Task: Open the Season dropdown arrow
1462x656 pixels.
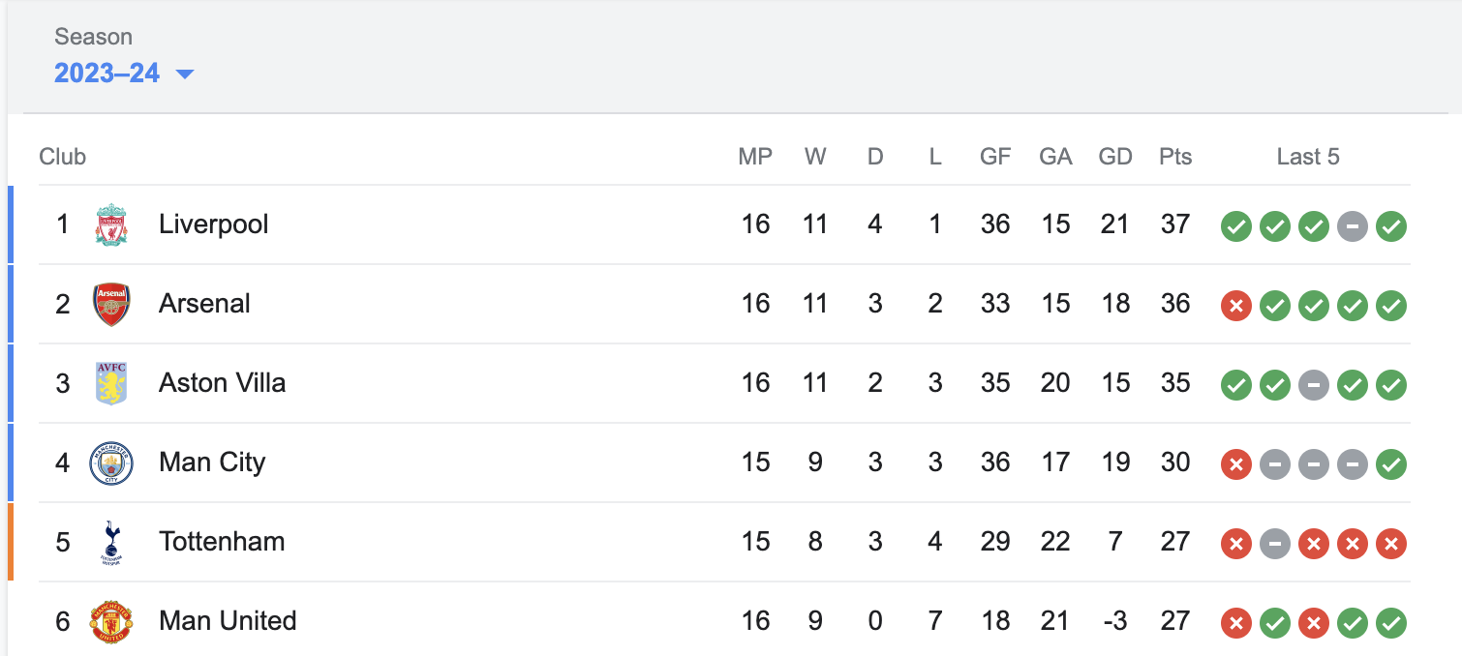Action: 185,74
